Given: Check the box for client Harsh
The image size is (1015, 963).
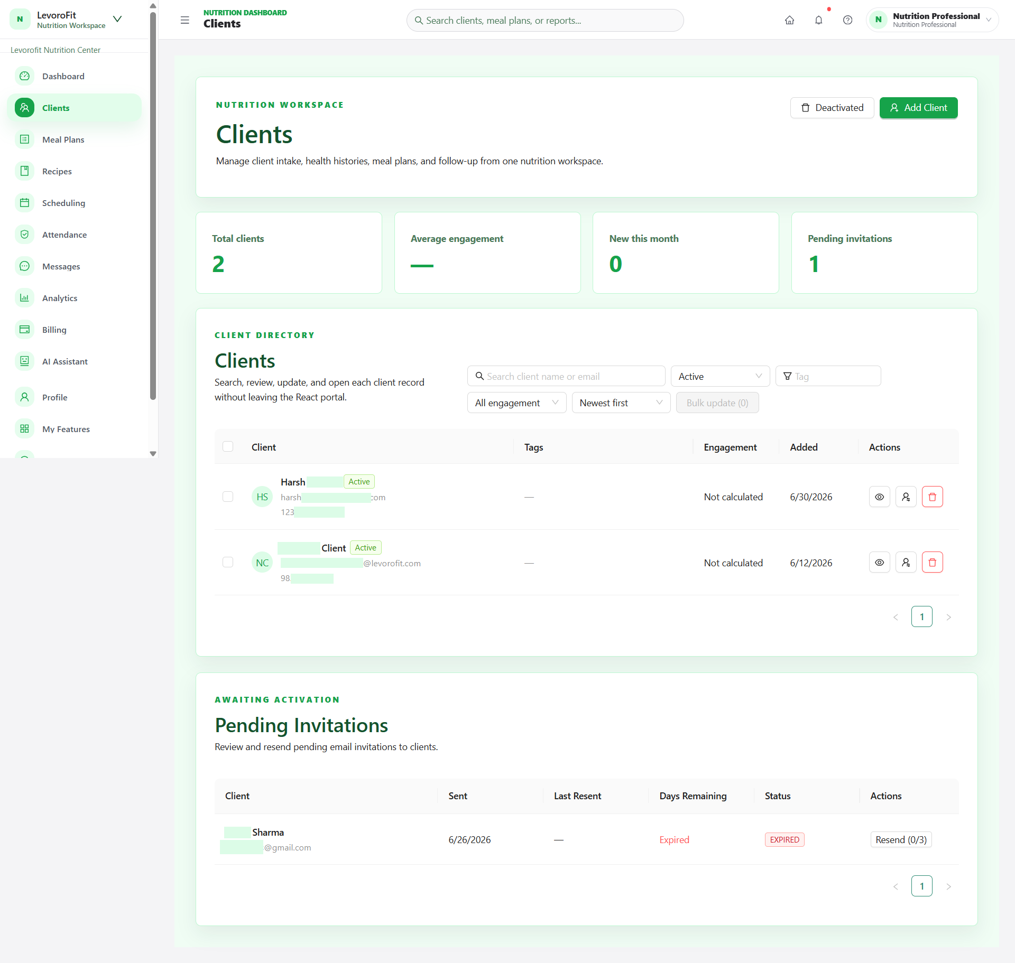Looking at the screenshot, I should tap(228, 497).
